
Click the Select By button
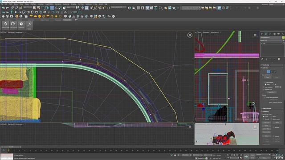[x=271, y=92]
